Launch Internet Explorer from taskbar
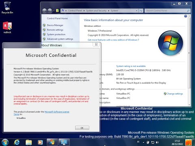 [x=17, y=142]
